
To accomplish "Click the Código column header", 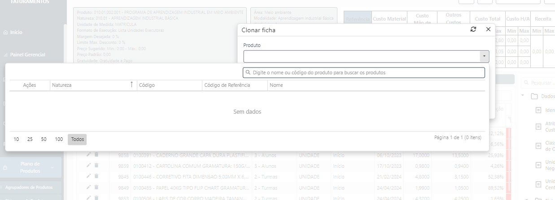I will click(168, 85).
